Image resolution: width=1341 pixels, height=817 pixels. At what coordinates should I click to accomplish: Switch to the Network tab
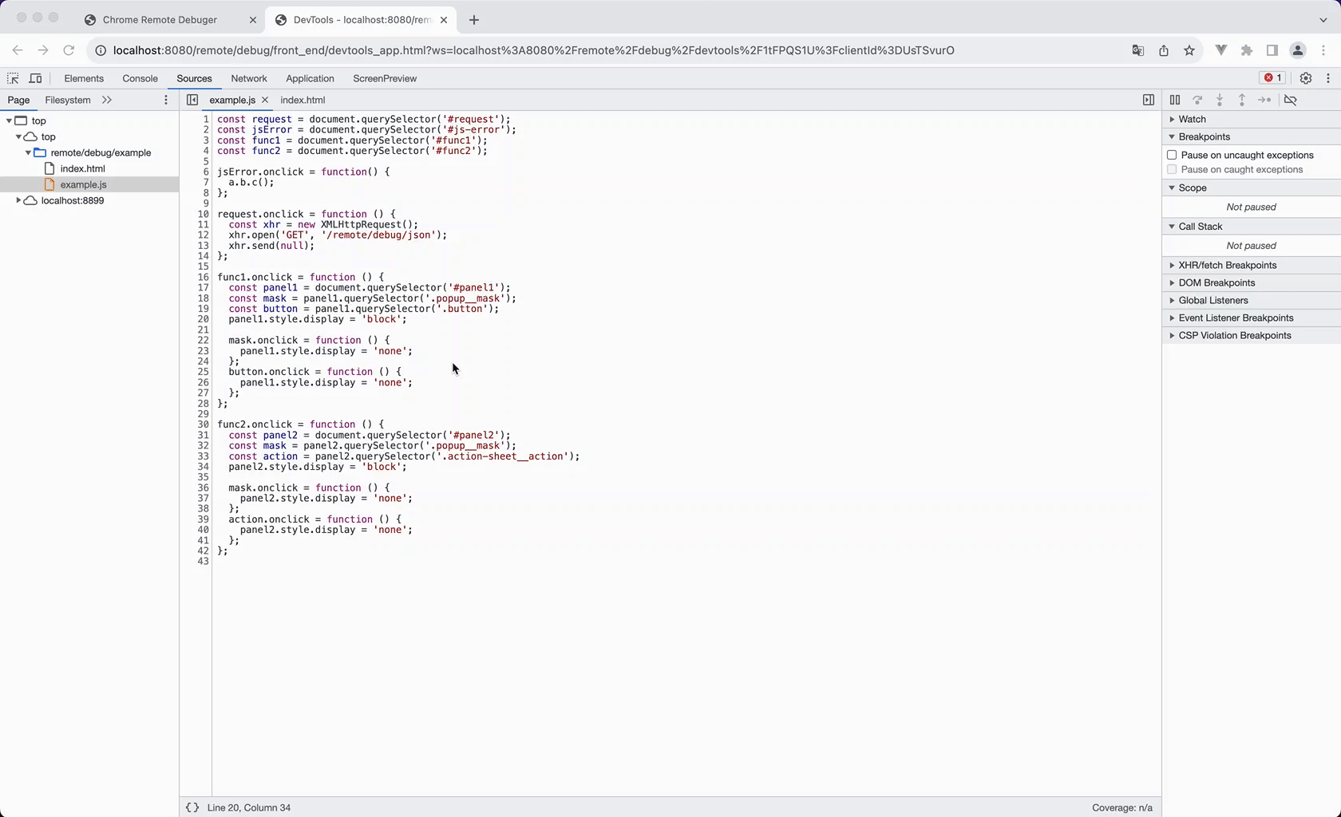249,78
